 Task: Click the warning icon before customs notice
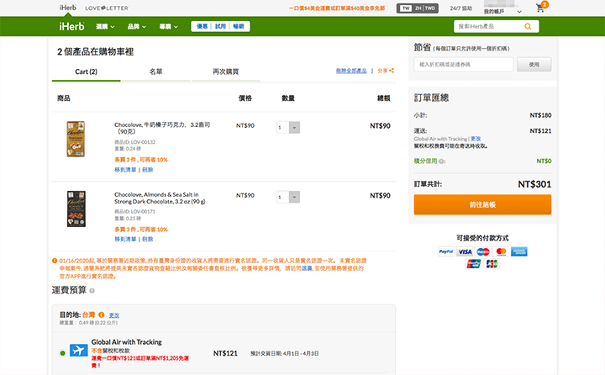55,261
